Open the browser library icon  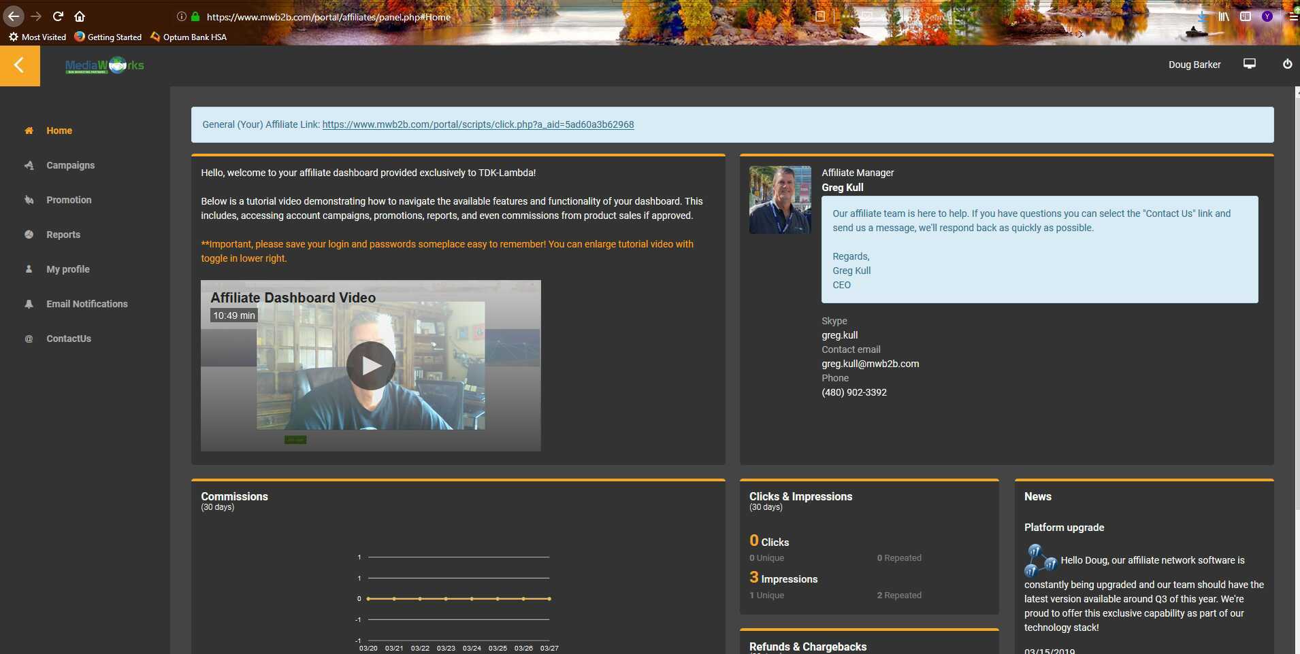pyautogui.click(x=1224, y=16)
